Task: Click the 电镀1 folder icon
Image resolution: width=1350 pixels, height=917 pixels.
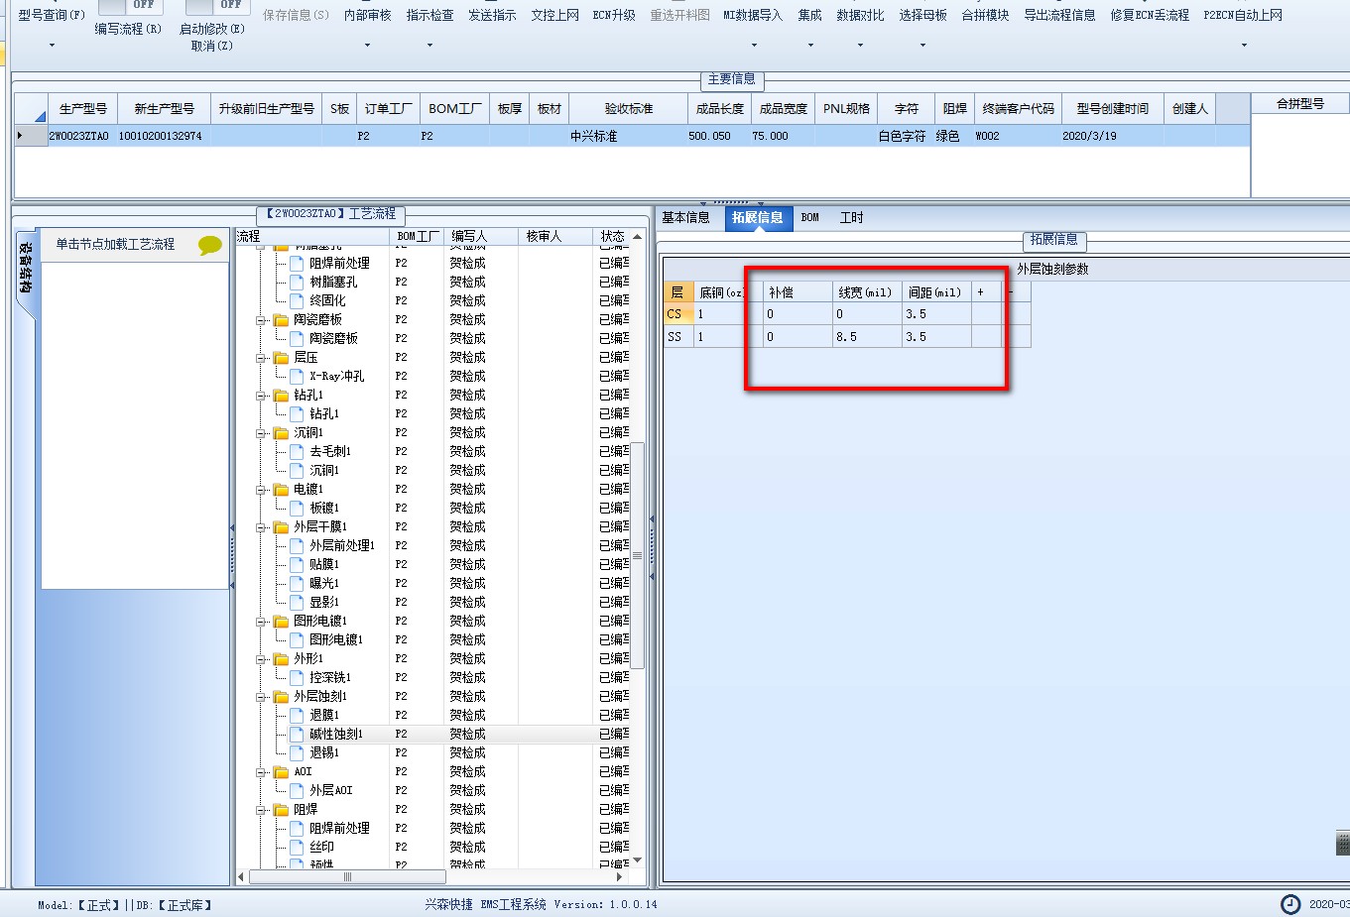Action: 281,489
